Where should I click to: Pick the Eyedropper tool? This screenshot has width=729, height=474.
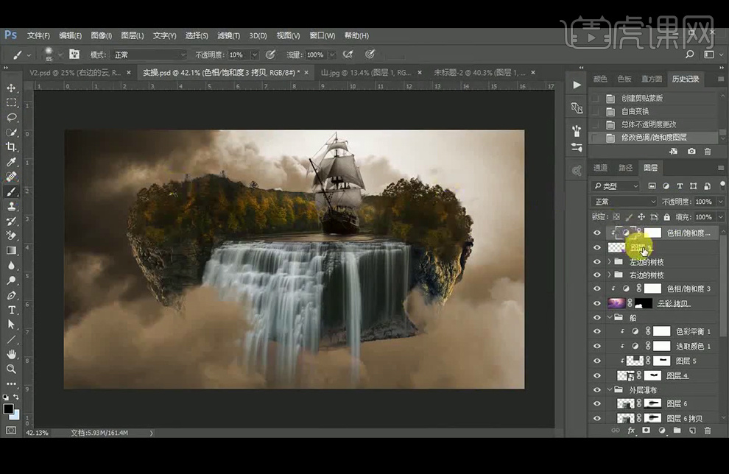click(12, 162)
